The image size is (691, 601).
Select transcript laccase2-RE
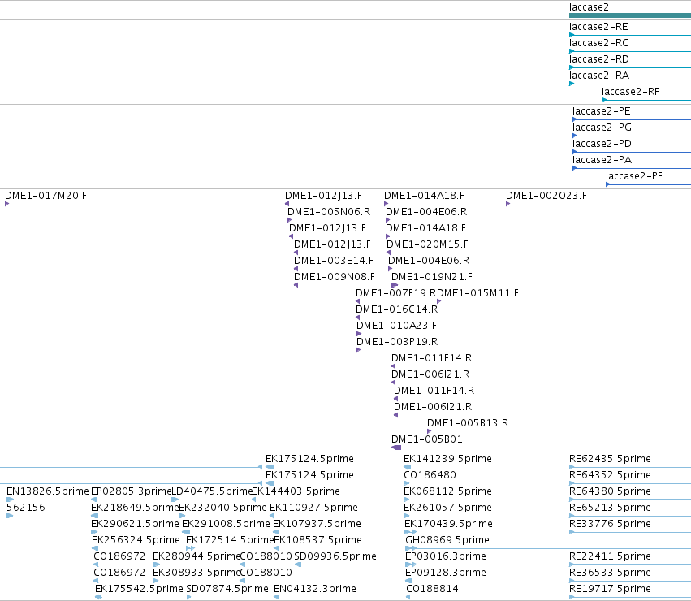(630, 35)
